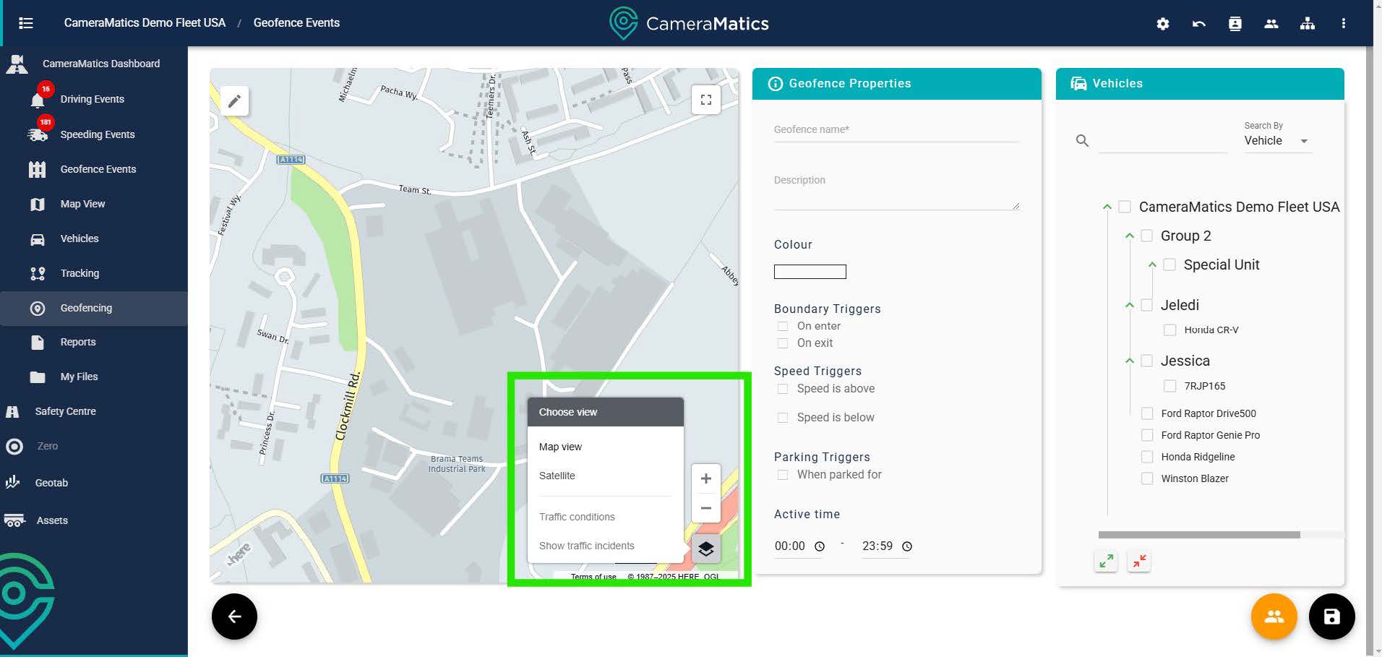
Task: Open settings gear in top bar
Action: point(1162,24)
